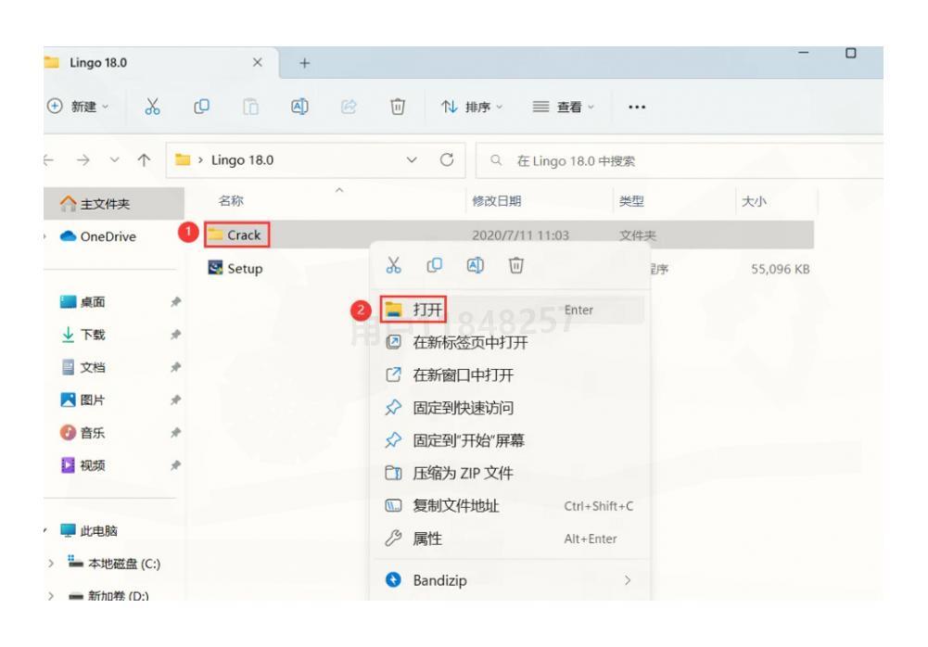Choose 压缩为 ZIP 文件 in context menu

512,473
